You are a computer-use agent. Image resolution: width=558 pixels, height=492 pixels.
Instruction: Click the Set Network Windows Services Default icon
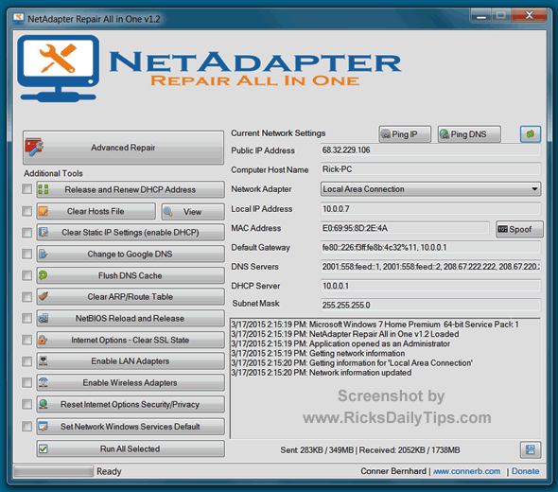(44, 426)
